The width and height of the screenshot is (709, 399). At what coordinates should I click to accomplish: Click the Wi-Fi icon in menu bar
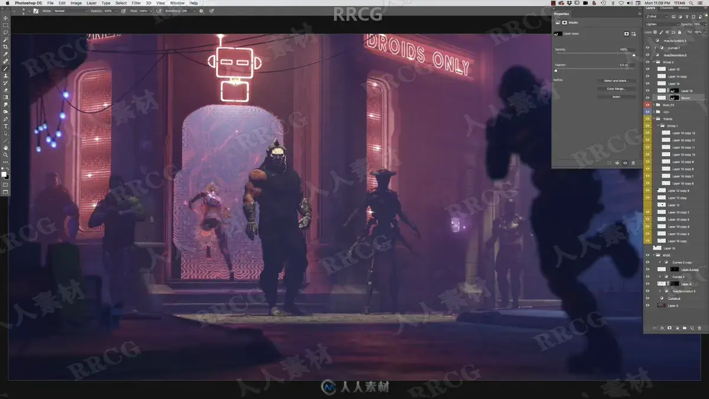(621, 3)
